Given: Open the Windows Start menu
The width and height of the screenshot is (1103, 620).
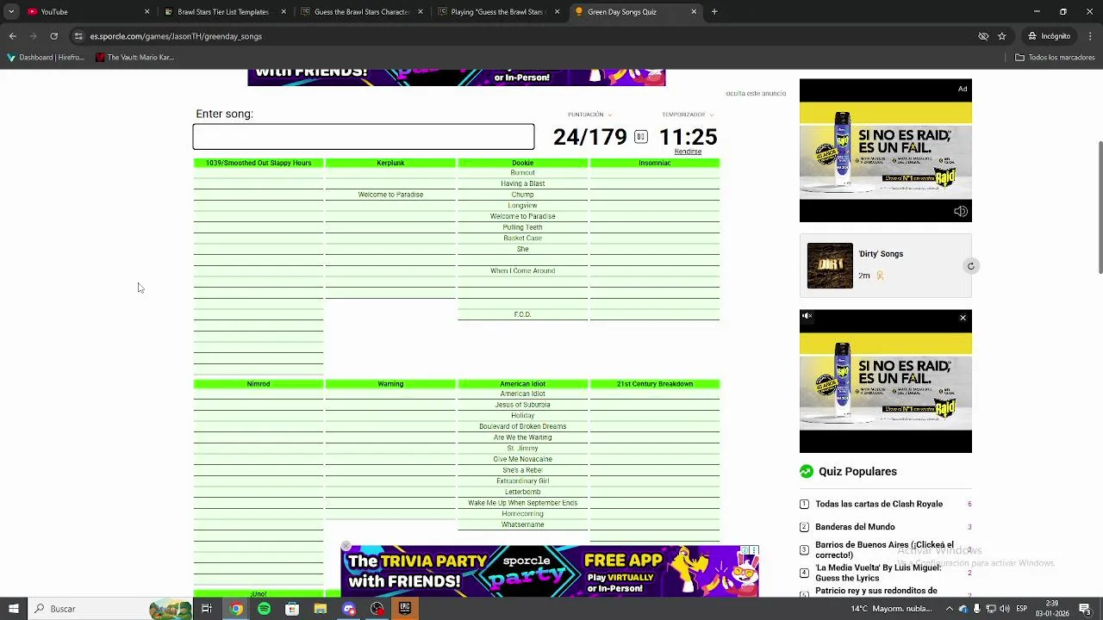Looking at the screenshot, I should click(14, 609).
